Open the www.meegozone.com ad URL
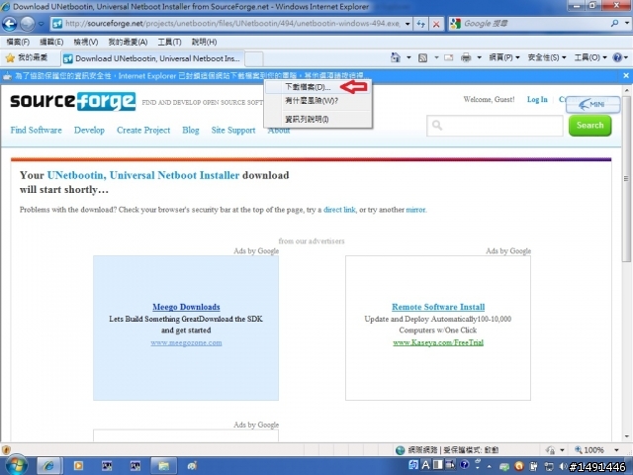Viewport: 633px width, 475px height. (x=186, y=343)
